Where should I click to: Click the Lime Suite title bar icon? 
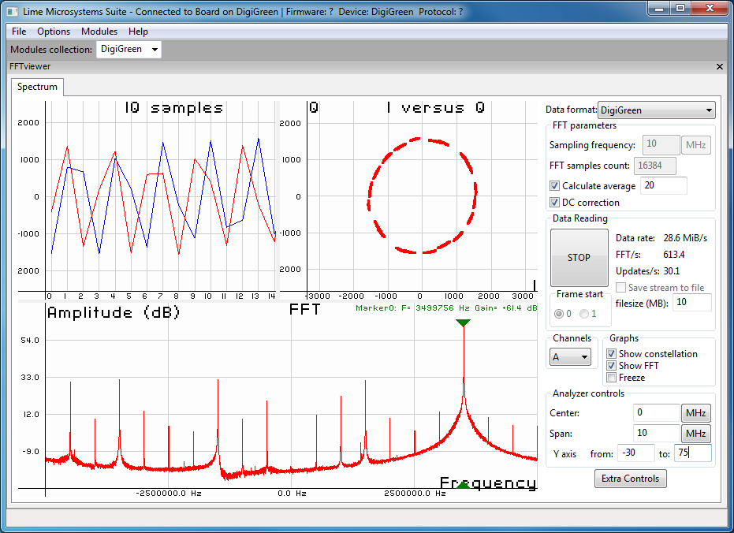pos(13,11)
